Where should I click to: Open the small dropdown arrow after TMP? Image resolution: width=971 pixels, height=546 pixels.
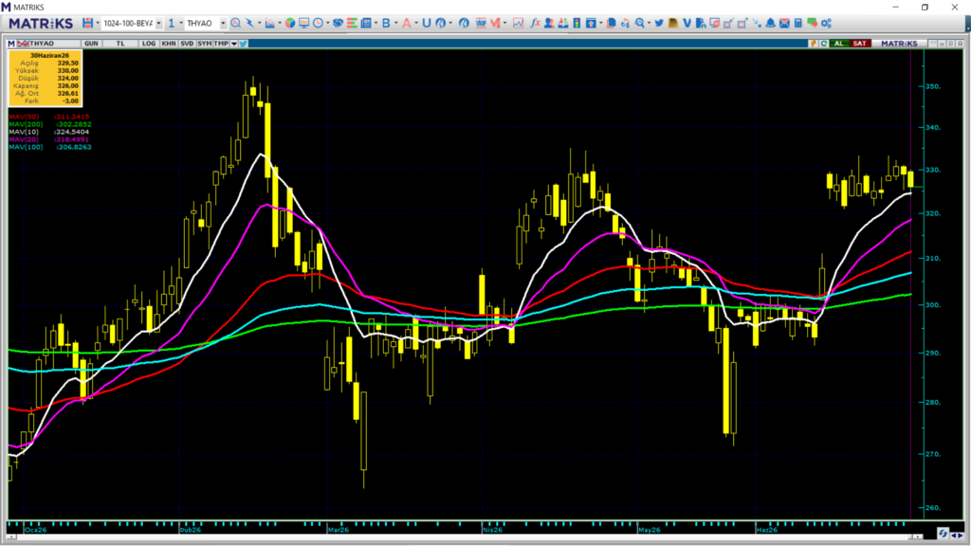click(x=234, y=44)
